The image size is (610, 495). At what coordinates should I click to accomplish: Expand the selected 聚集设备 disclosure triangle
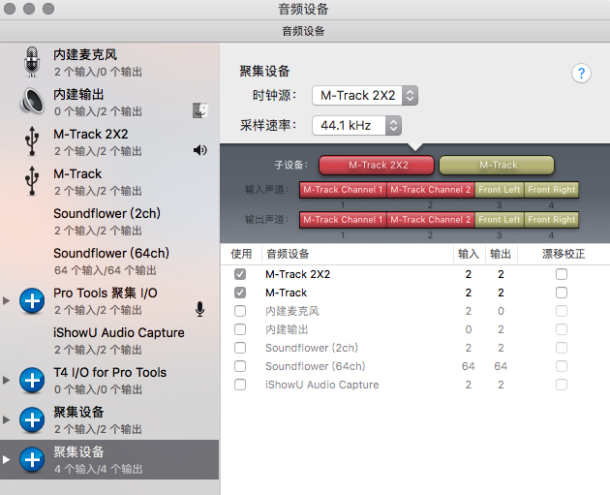[6, 459]
